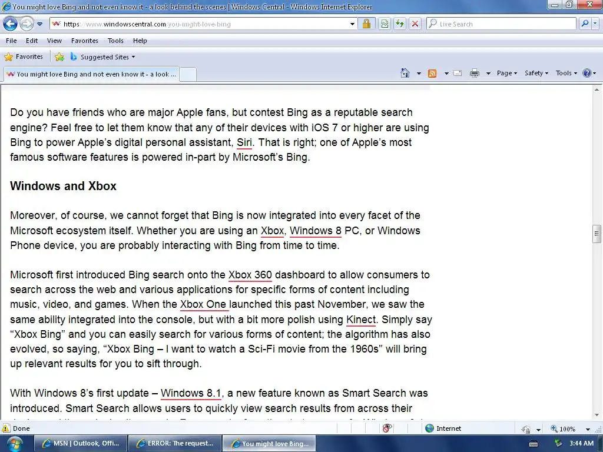603x452 pixels.
Task: Refresh the page with green arrows
Action: [x=400, y=24]
